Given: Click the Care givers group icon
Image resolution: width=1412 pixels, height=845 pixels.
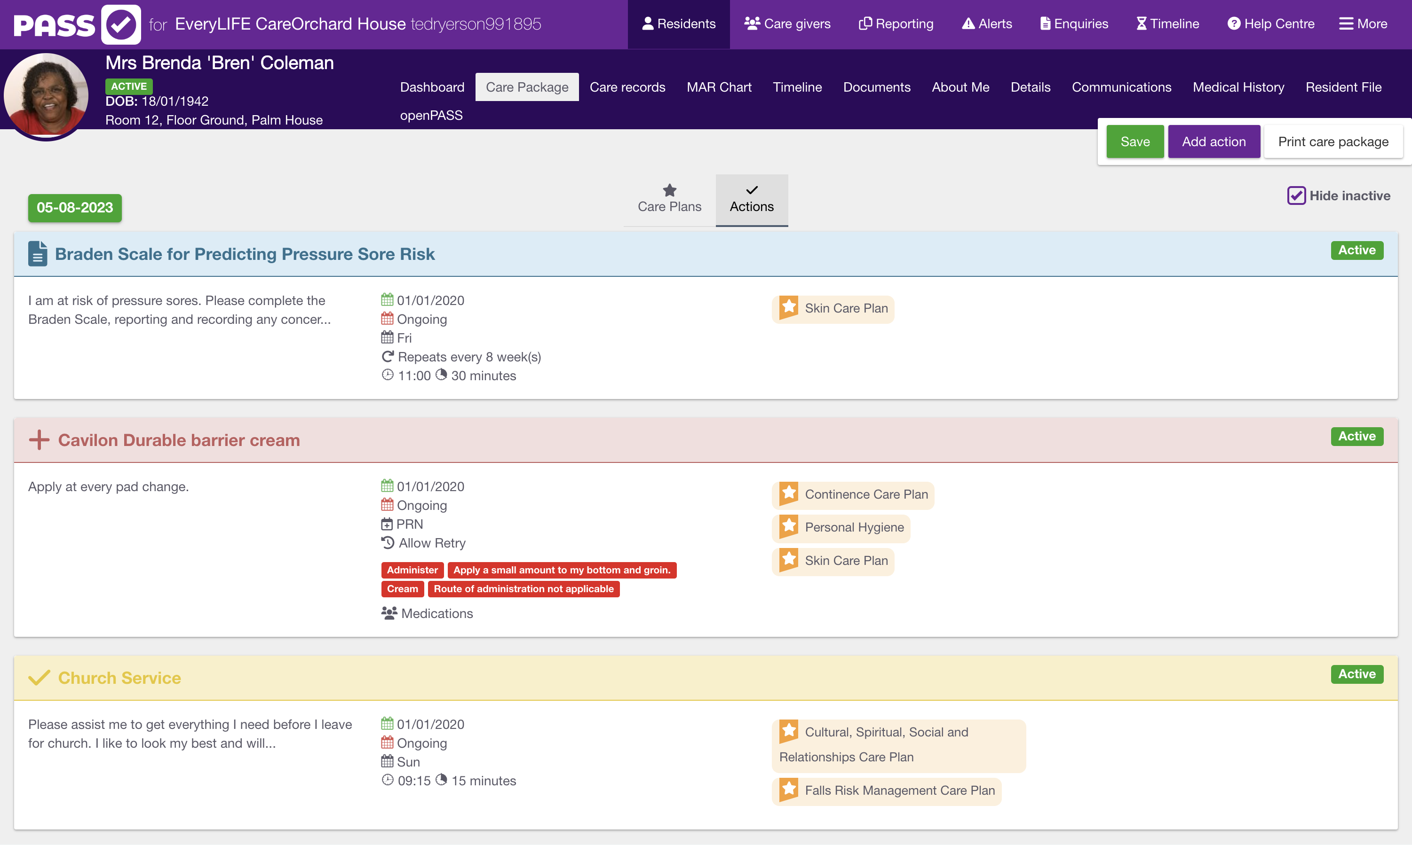Looking at the screenshot, I should click(752, 24).
